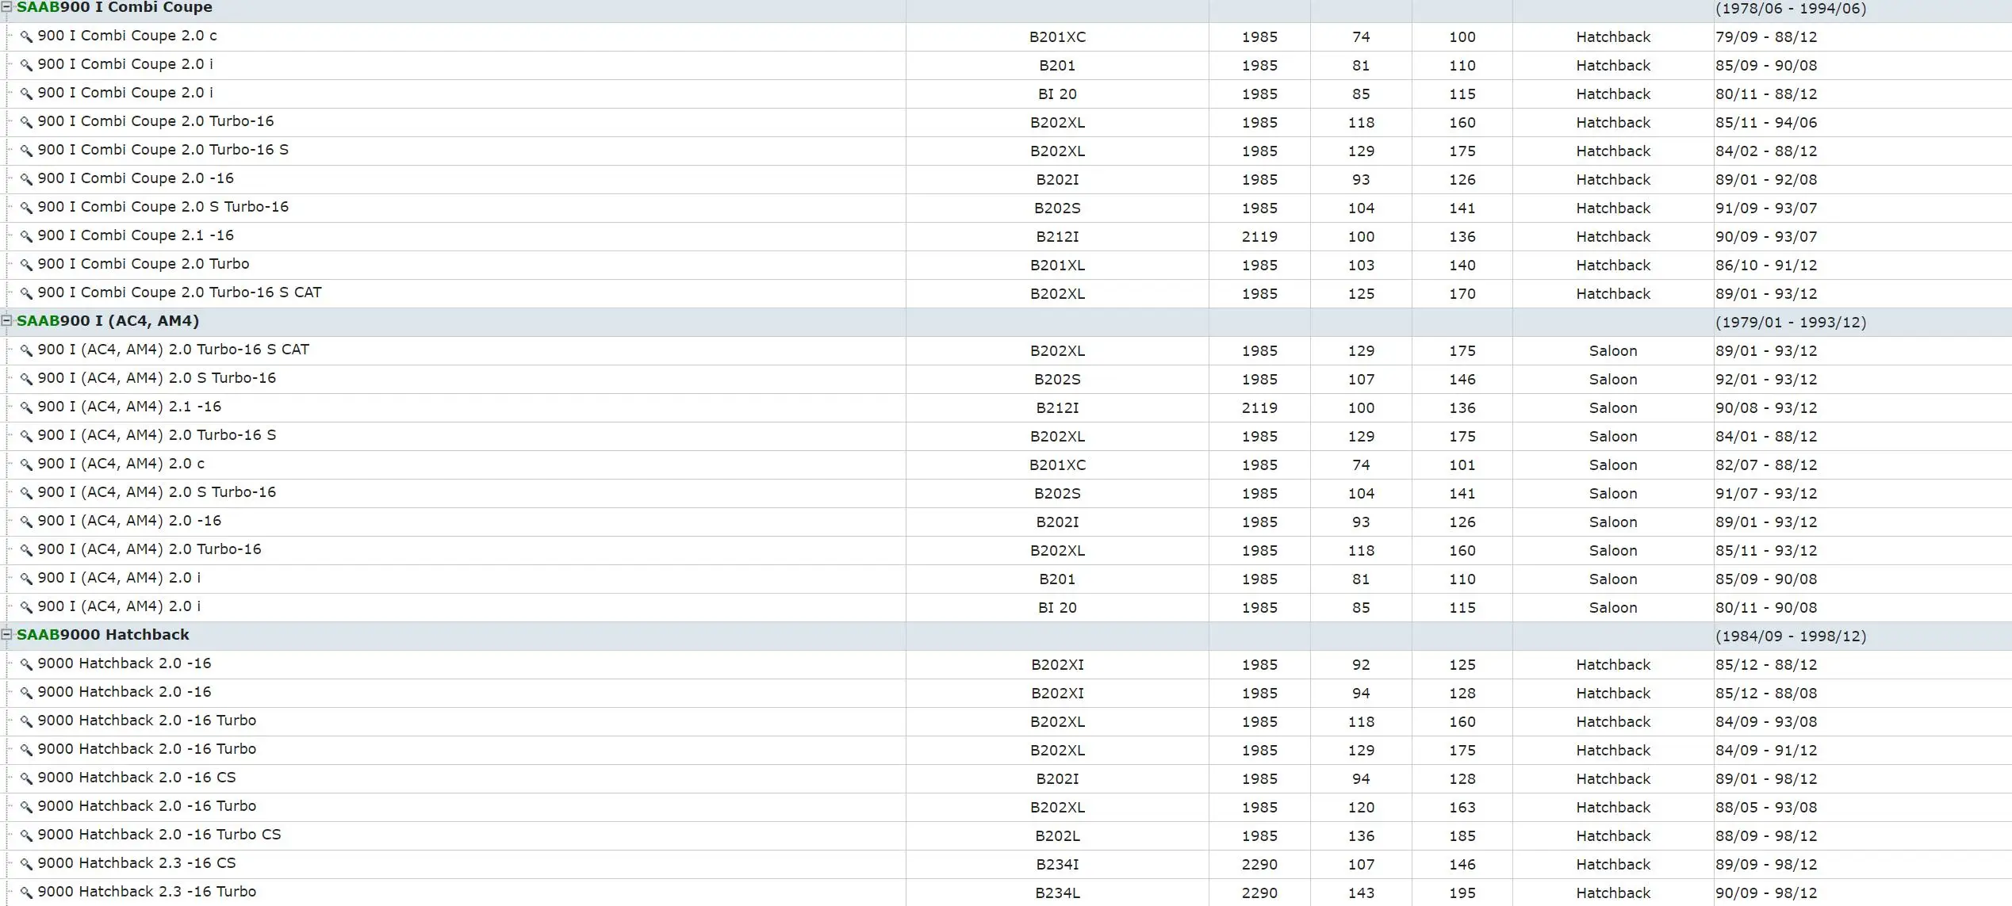Image resolution: width=2012 pixels, height=906 pixels.
Task: Click kW value 103 in Combi Coupe 2.0 Turbo row
Action: [1361, 266]
